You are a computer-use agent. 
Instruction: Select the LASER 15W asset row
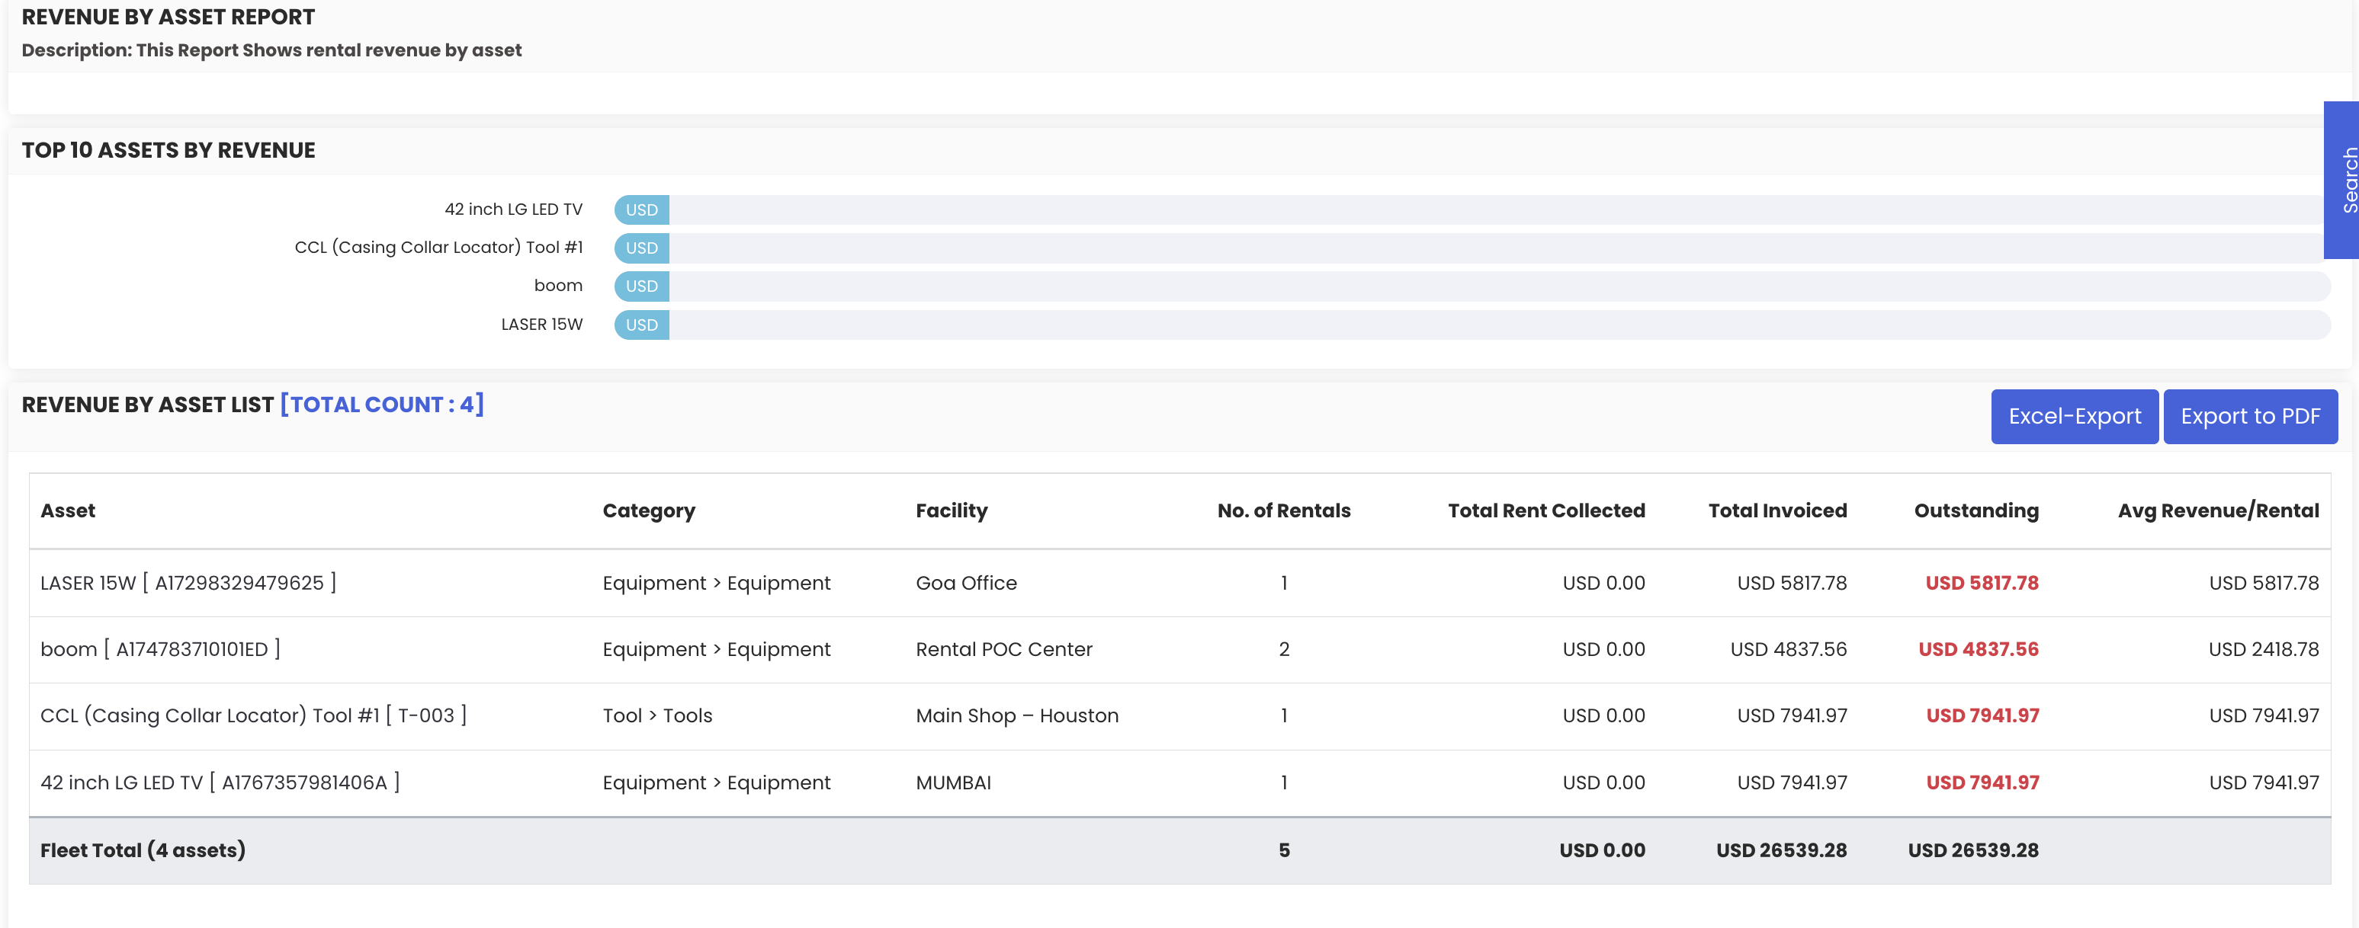188,583
